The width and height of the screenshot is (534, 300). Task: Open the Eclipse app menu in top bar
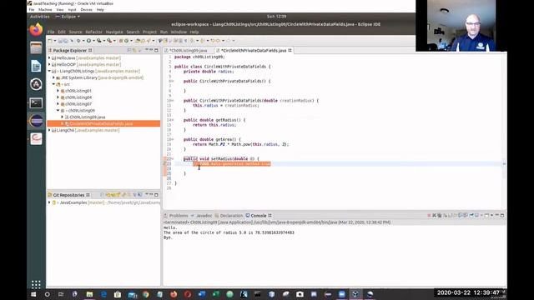[68, 17]
